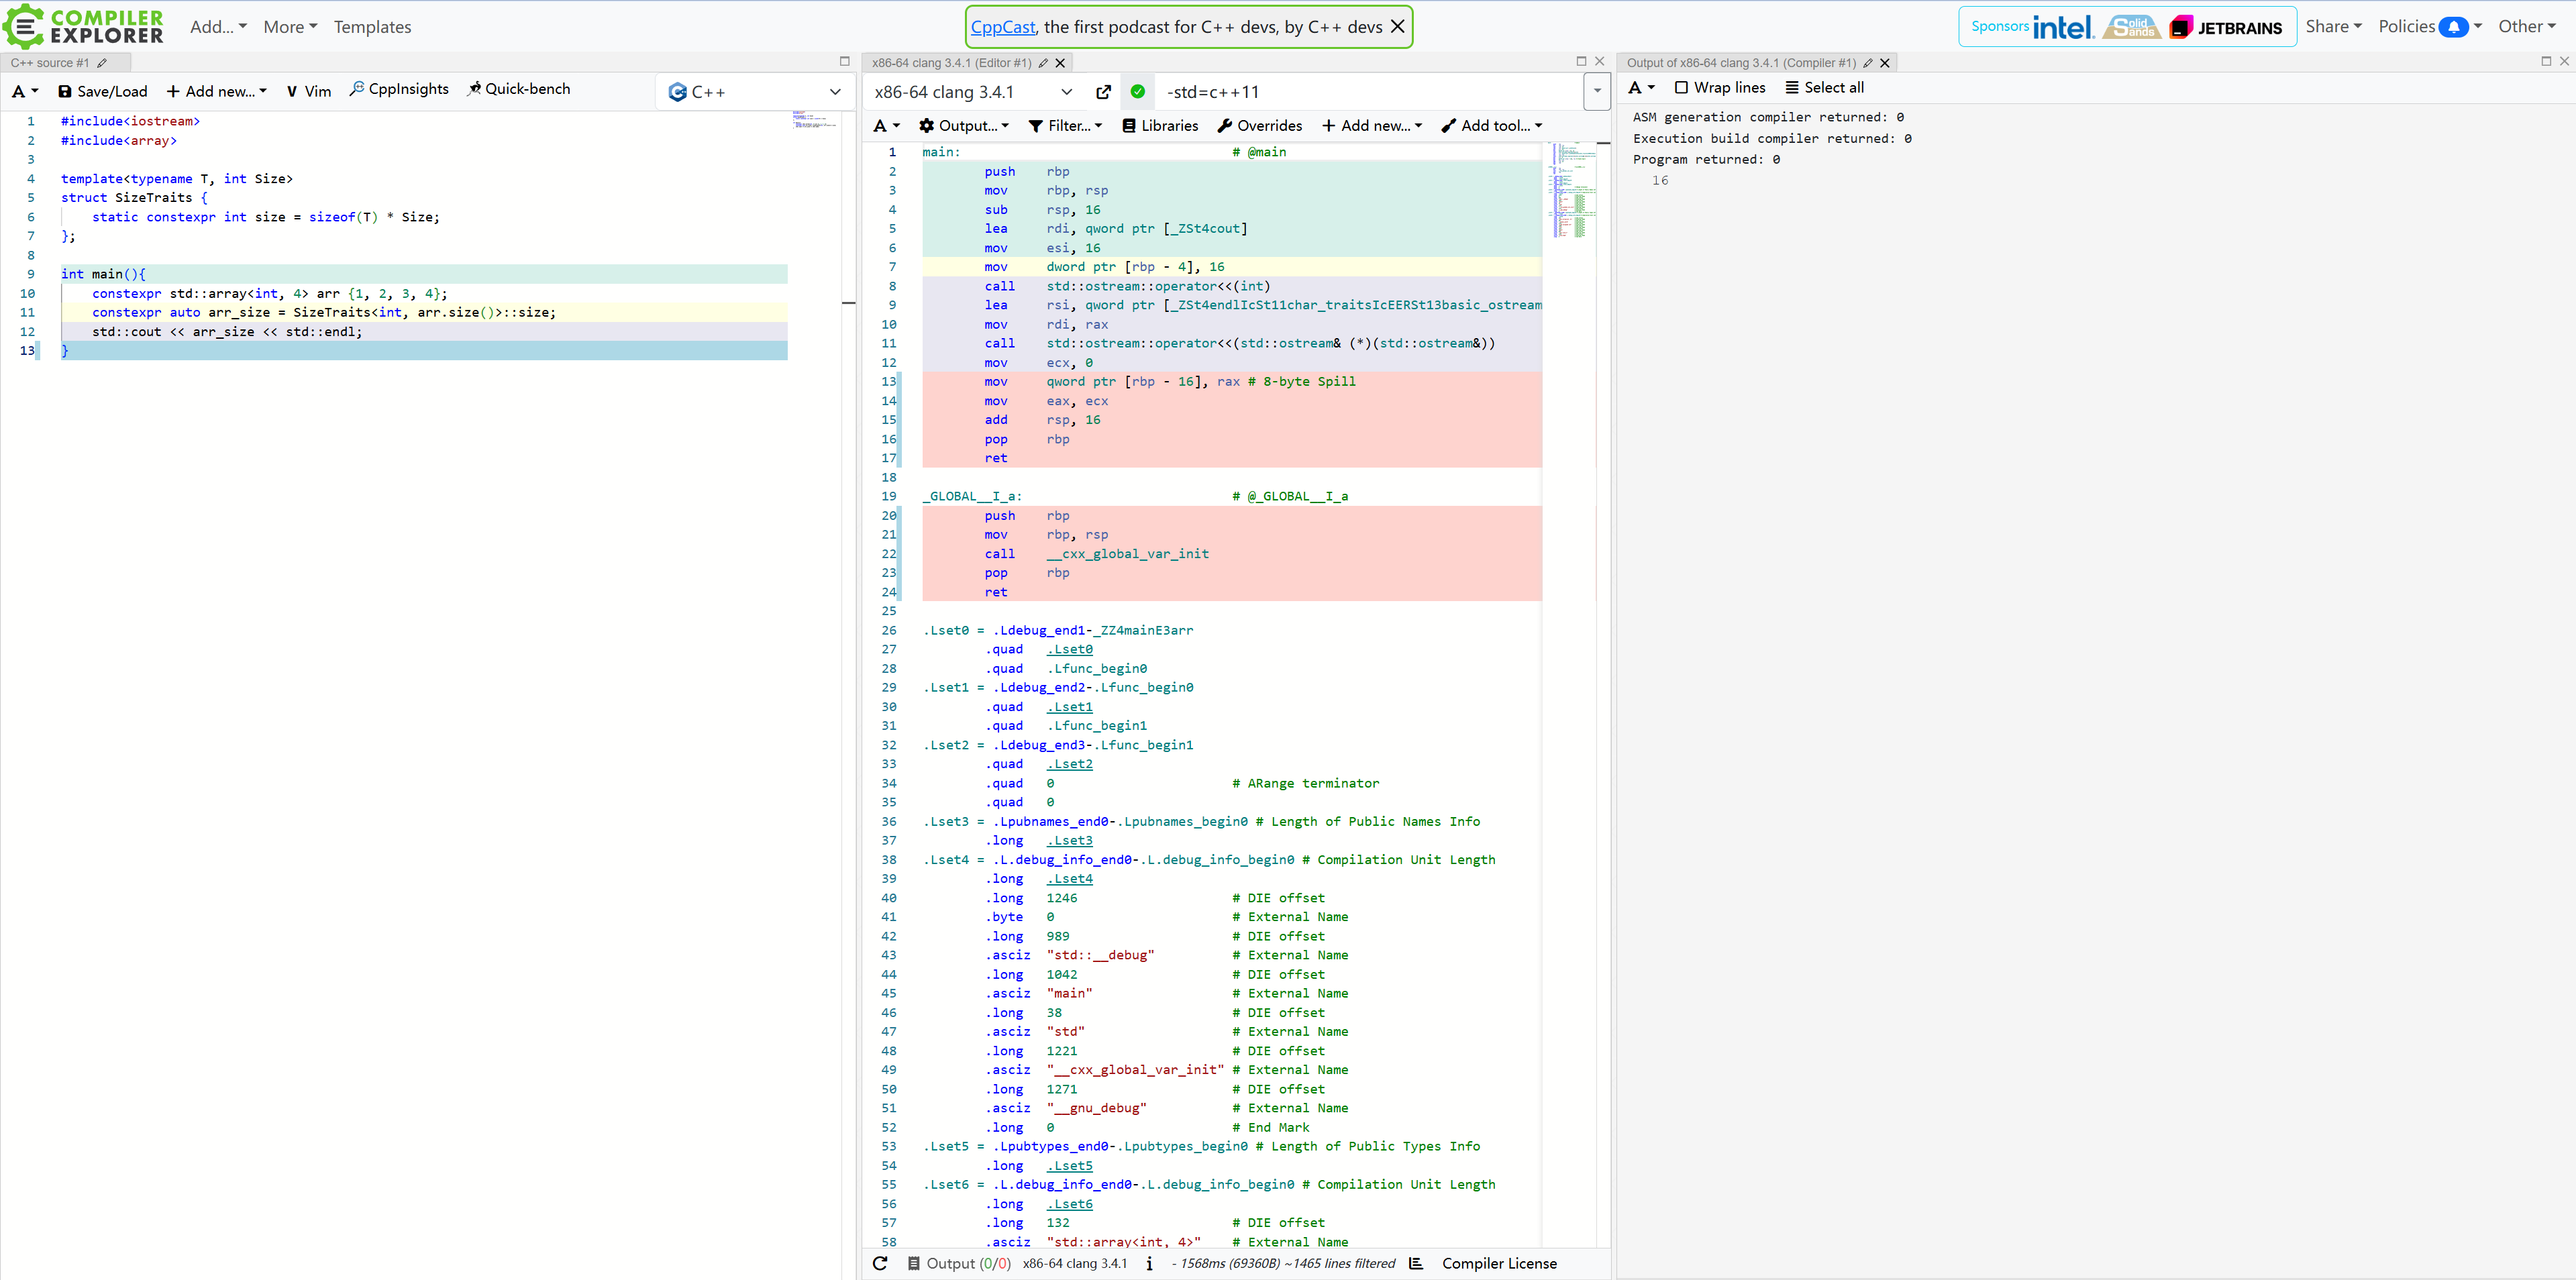Maximize the output pane

(x=2546, y=61)
